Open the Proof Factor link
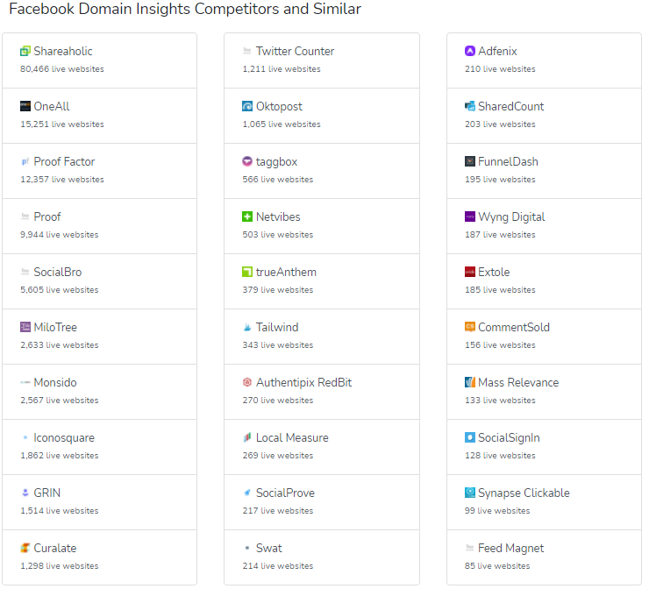Screen dimensions: 649x596 (x=64, y=162)
